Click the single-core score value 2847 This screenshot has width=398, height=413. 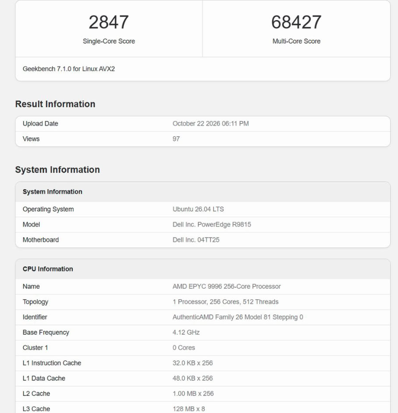tap(109, 22)
